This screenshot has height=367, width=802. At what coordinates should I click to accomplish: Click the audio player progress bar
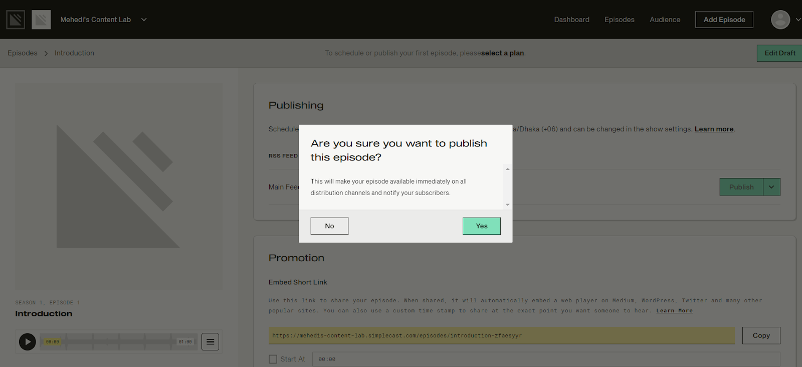click(x=119, y=342)
